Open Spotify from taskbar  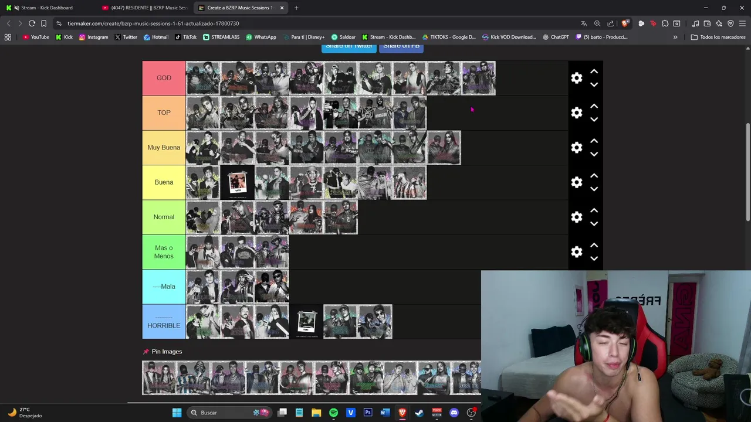[x=333, y=413]
